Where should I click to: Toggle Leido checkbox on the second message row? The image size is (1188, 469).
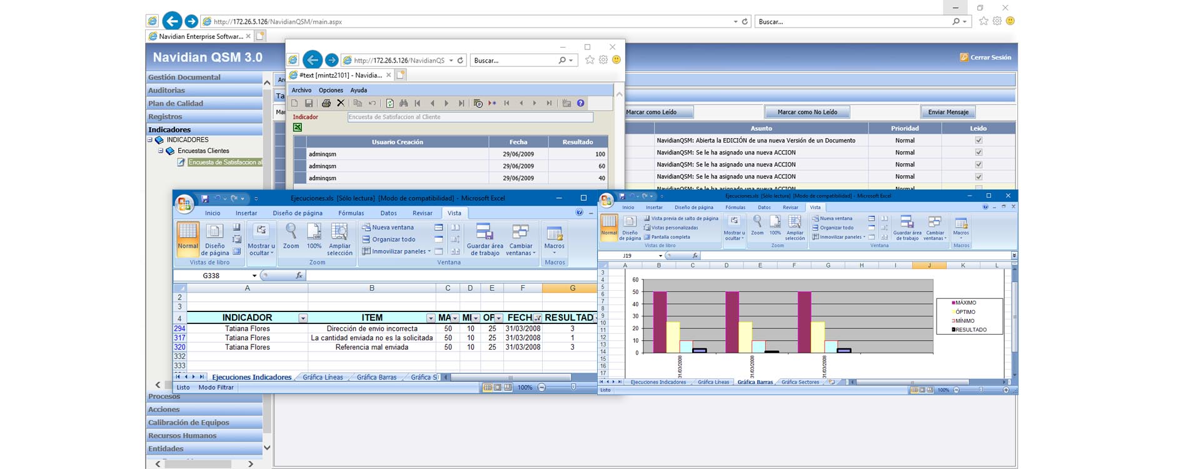pos(979,153)
